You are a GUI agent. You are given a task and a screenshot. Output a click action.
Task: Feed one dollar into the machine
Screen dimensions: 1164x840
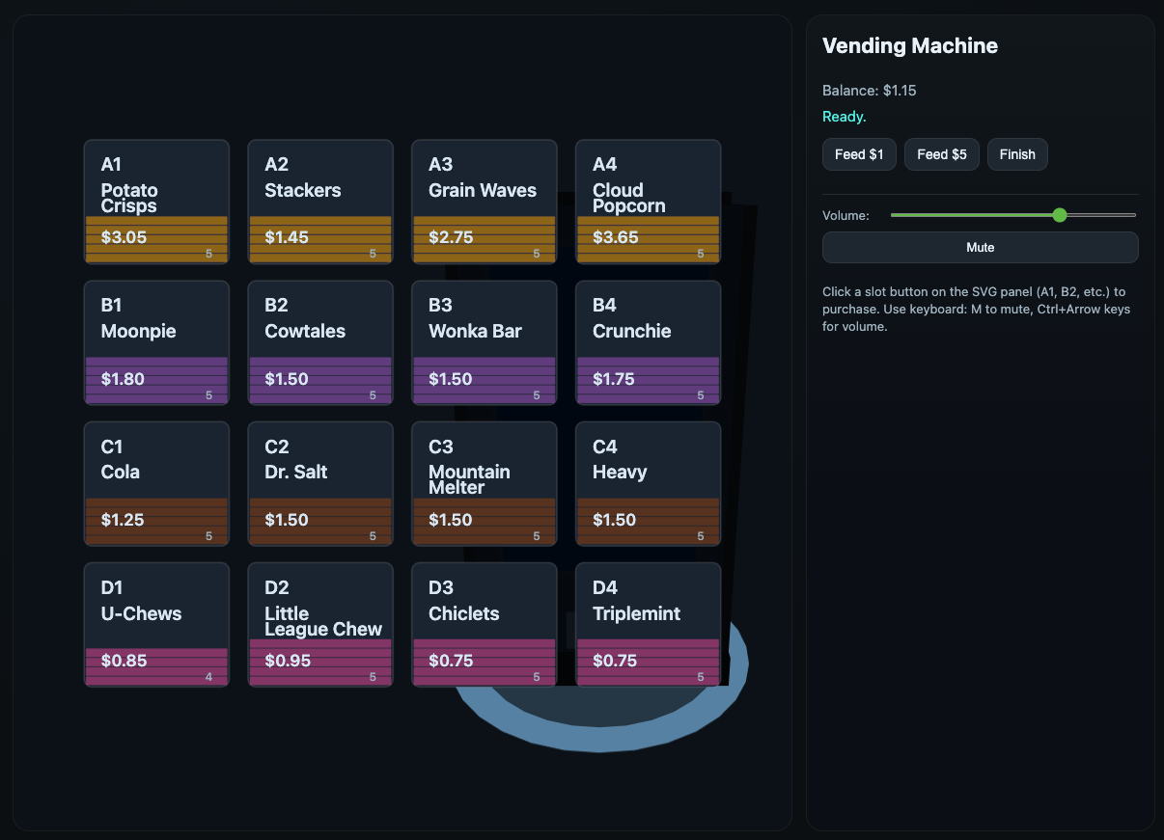[x=859, y=154]
